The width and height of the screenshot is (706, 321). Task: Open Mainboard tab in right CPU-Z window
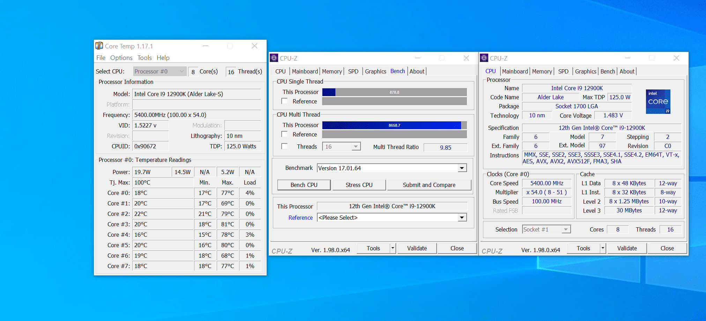515,71
